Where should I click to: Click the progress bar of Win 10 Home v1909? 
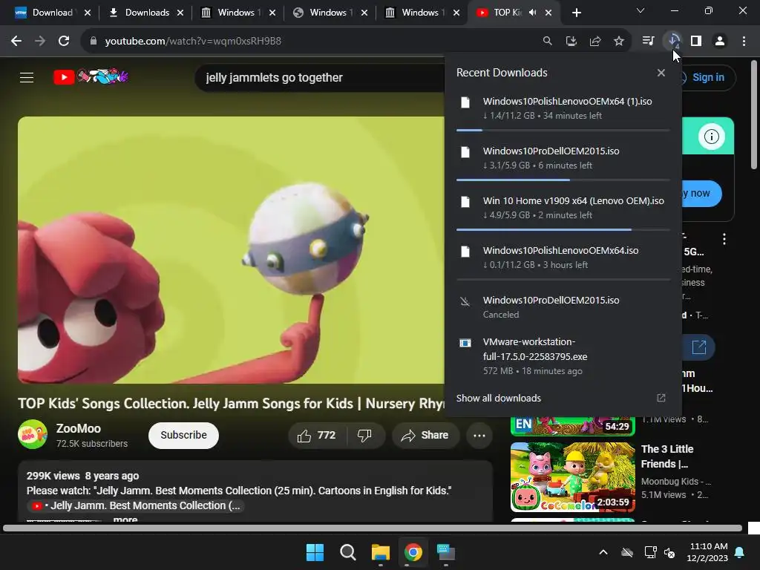(x=563, y=229)
